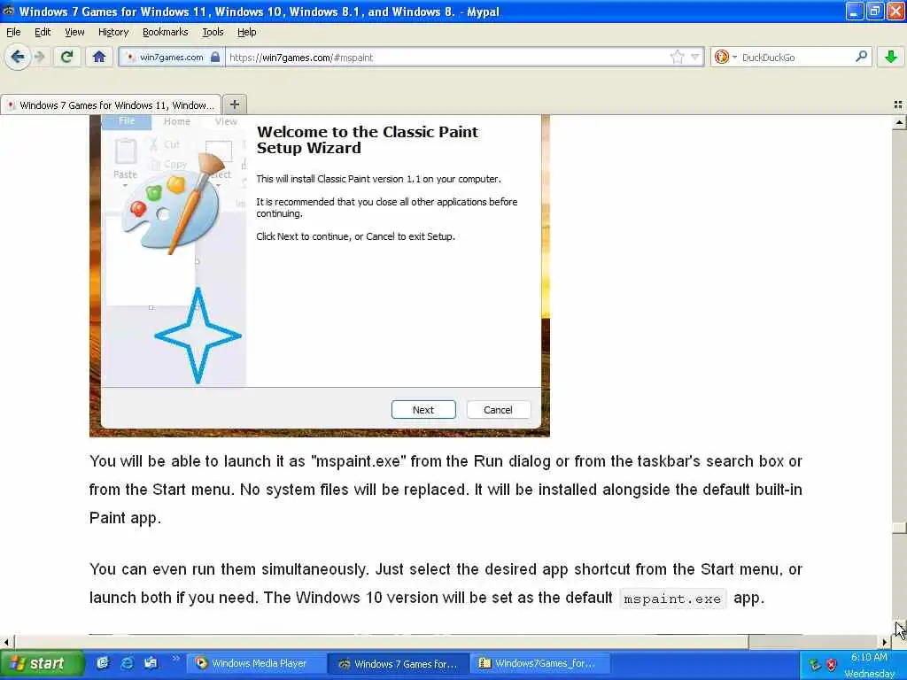Go back with the Back arrow button
This screenshot has width=907, height=680.
[18, 57]
